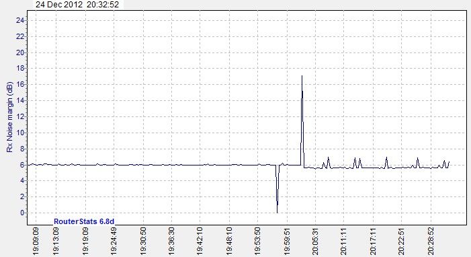The image size is (471, 257).
Task: Click the time label "20:17:11"
Action: [x=373, y=242]
